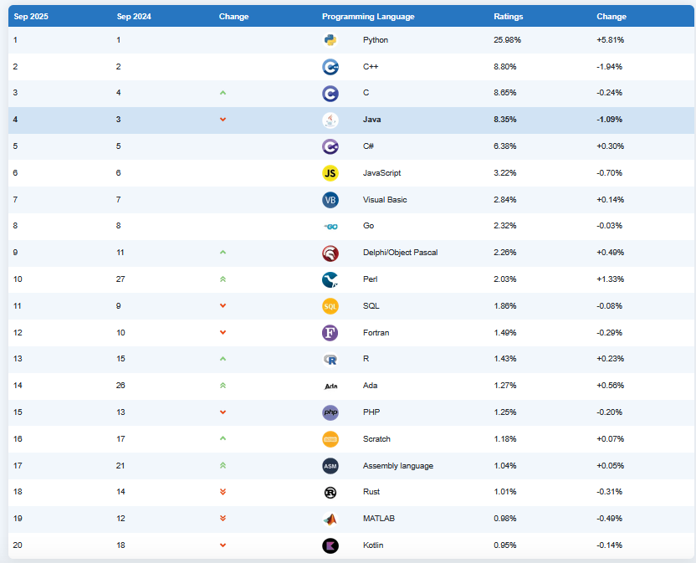Viewport: 696px width, 563px height.
Task: Click the red down arrow in Java row
Action: click(x=223, y=120)
